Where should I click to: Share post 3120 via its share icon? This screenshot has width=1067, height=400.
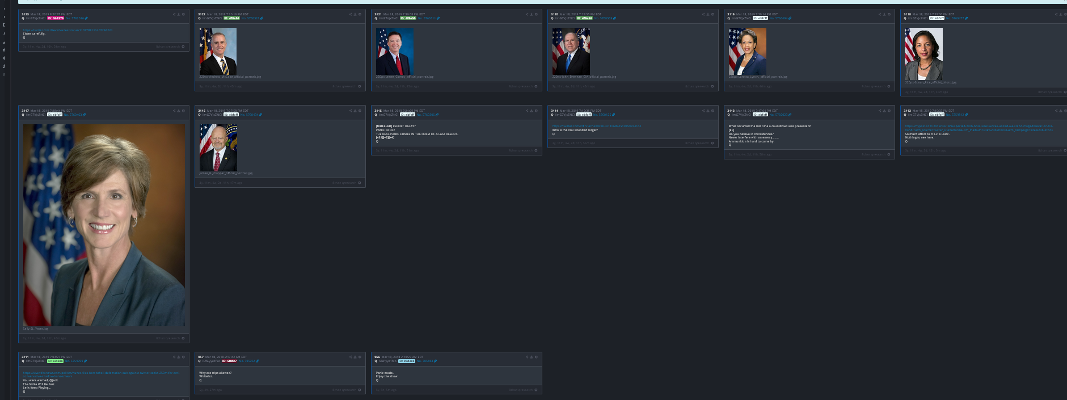[x=703, y=14]
